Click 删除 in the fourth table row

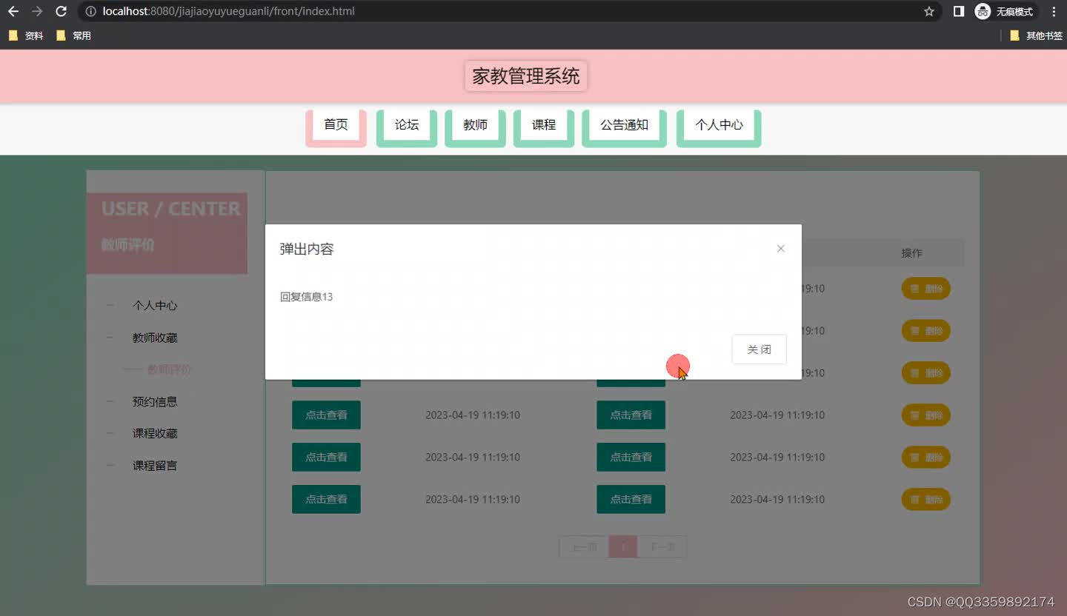point(925,415)
